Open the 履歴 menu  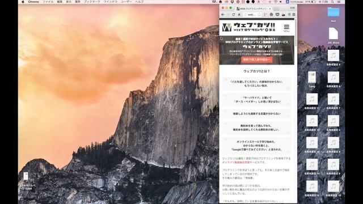pyautogui.click(x=78, y=2)
